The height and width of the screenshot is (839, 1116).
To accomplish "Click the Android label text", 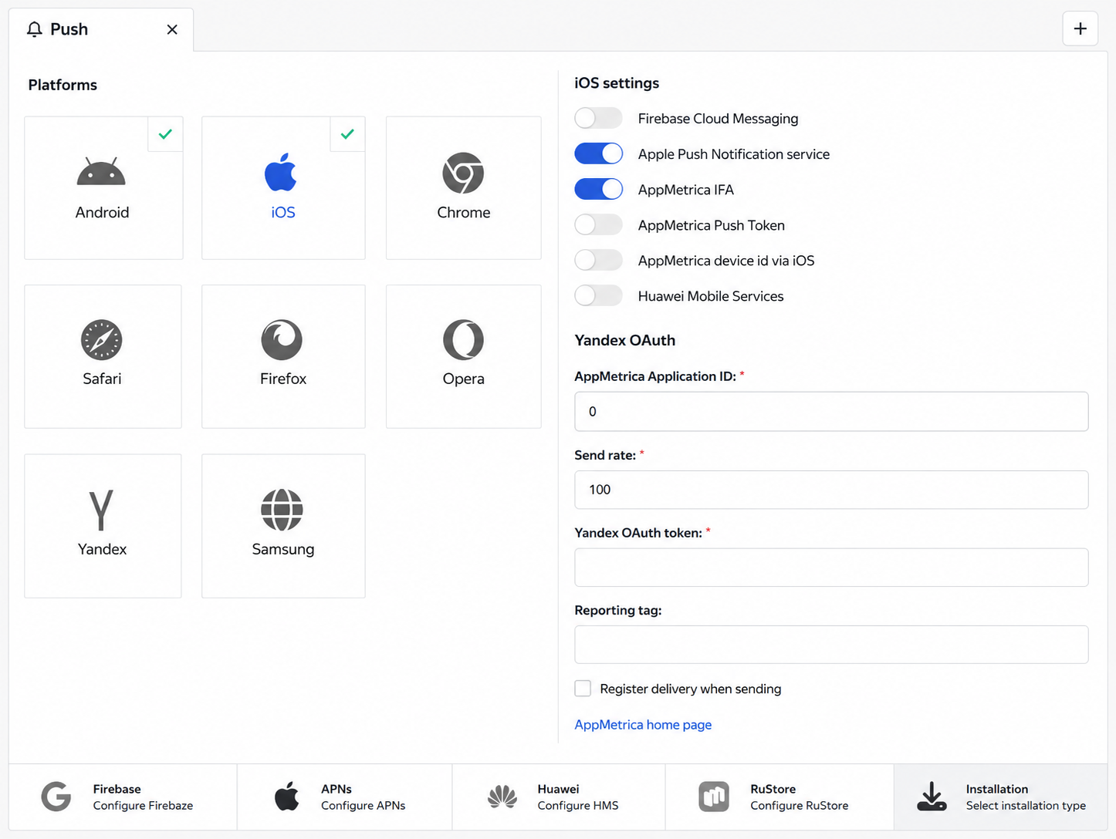I will point(102,212).
